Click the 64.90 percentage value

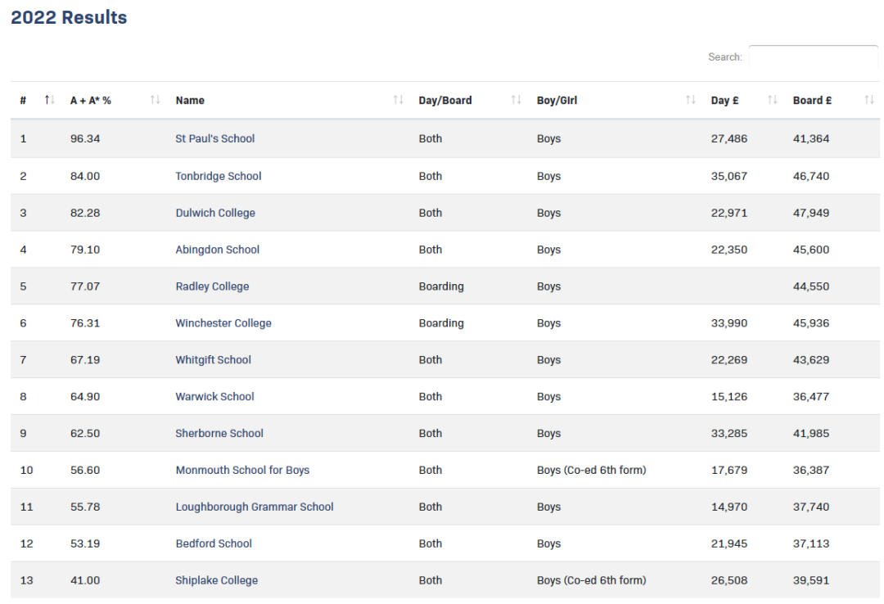[x=85, y=396]
